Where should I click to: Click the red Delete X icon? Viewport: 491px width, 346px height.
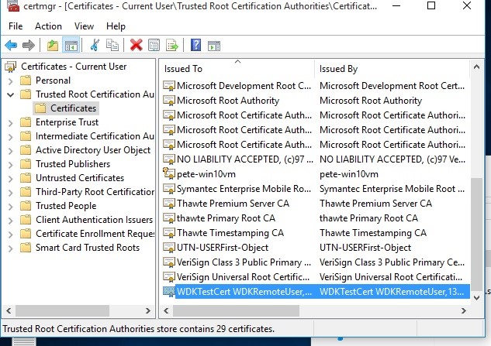pyautogui.click(x=137, y=45)
